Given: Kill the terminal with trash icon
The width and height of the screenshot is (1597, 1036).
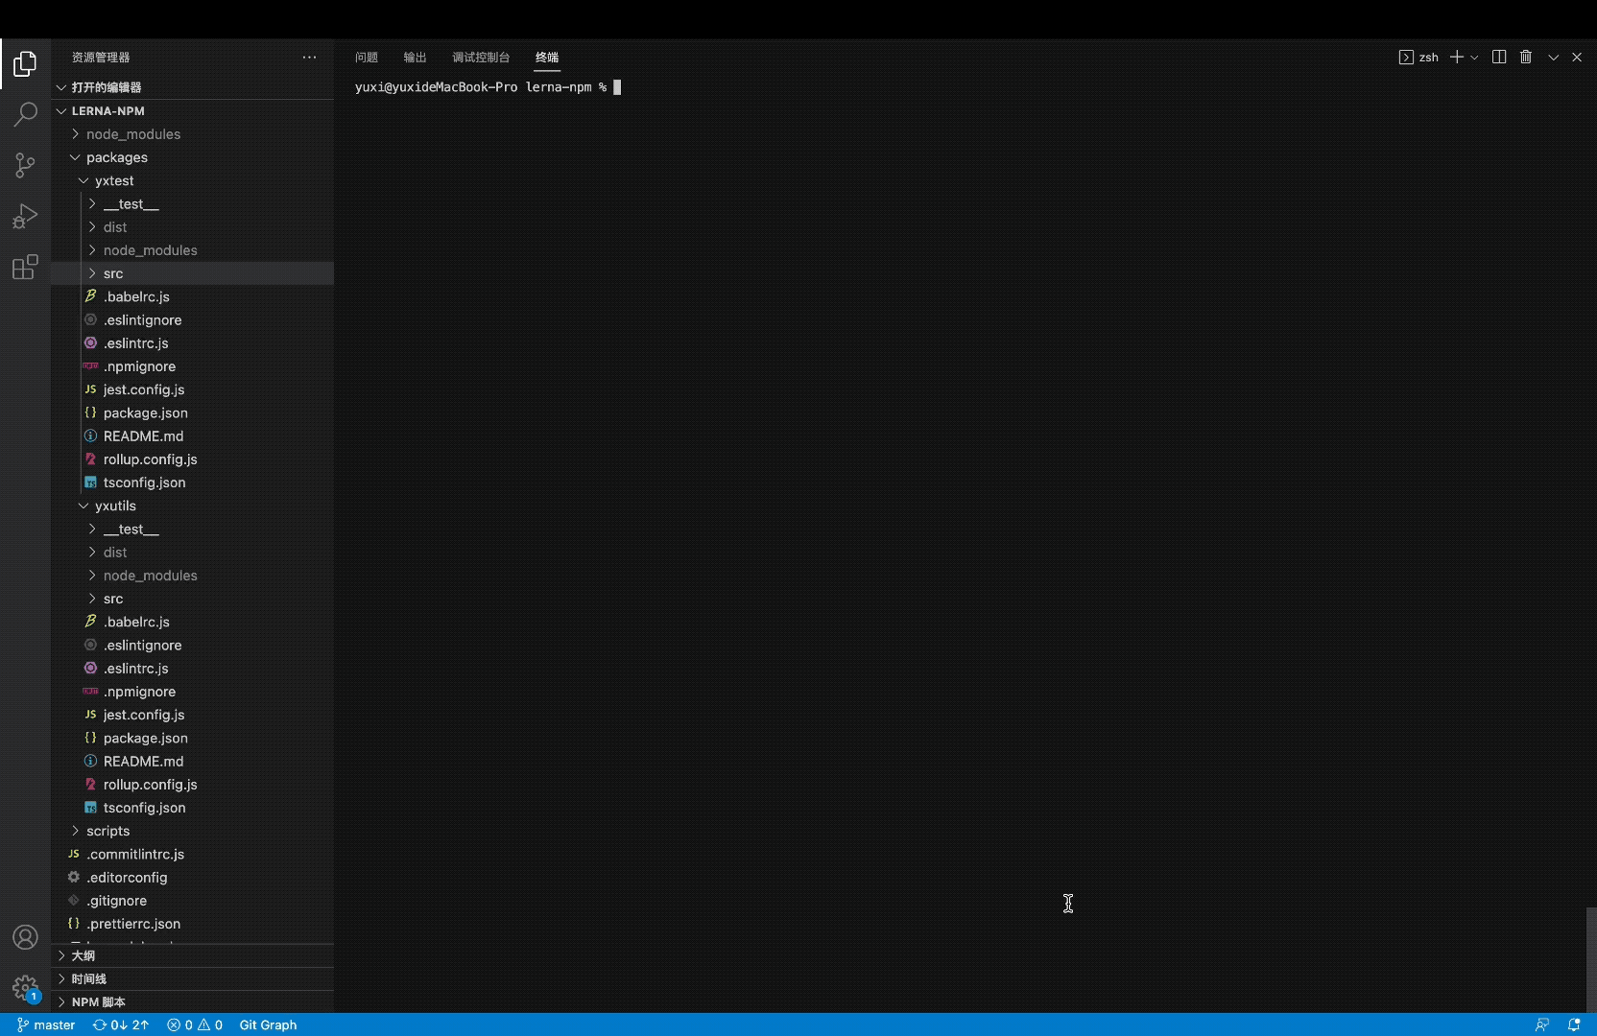Looking at the screenshot, I should pyautogui.click(x=1525, y=58).
